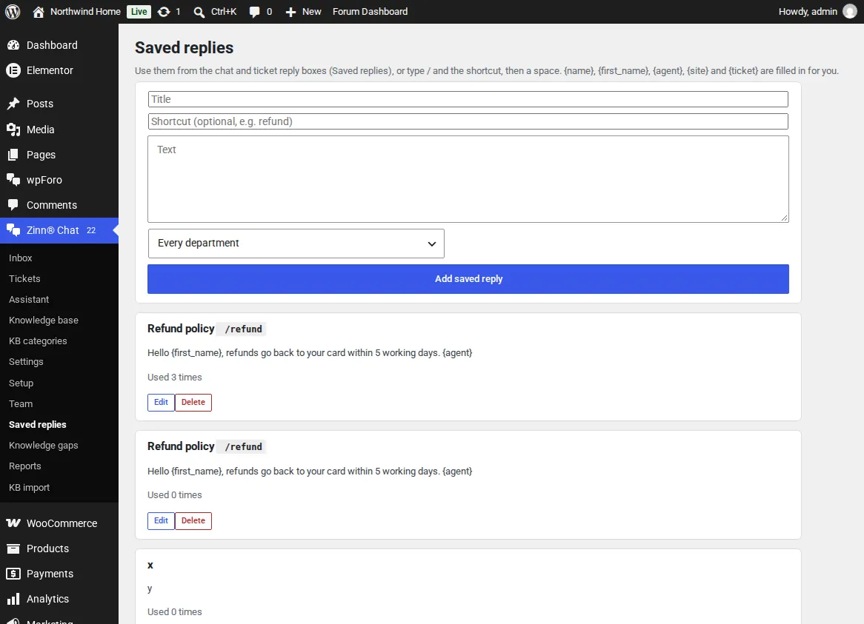
Task: Click the WordPress logo icon
Action: [x=13, y=12]
